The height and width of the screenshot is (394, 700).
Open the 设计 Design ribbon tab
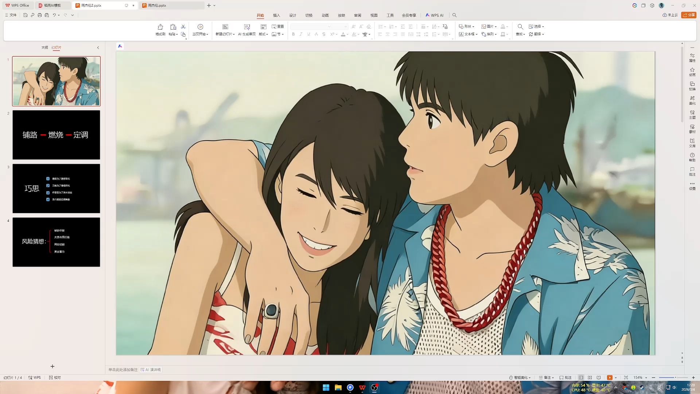pyautogui.click(x=293, y=15)
